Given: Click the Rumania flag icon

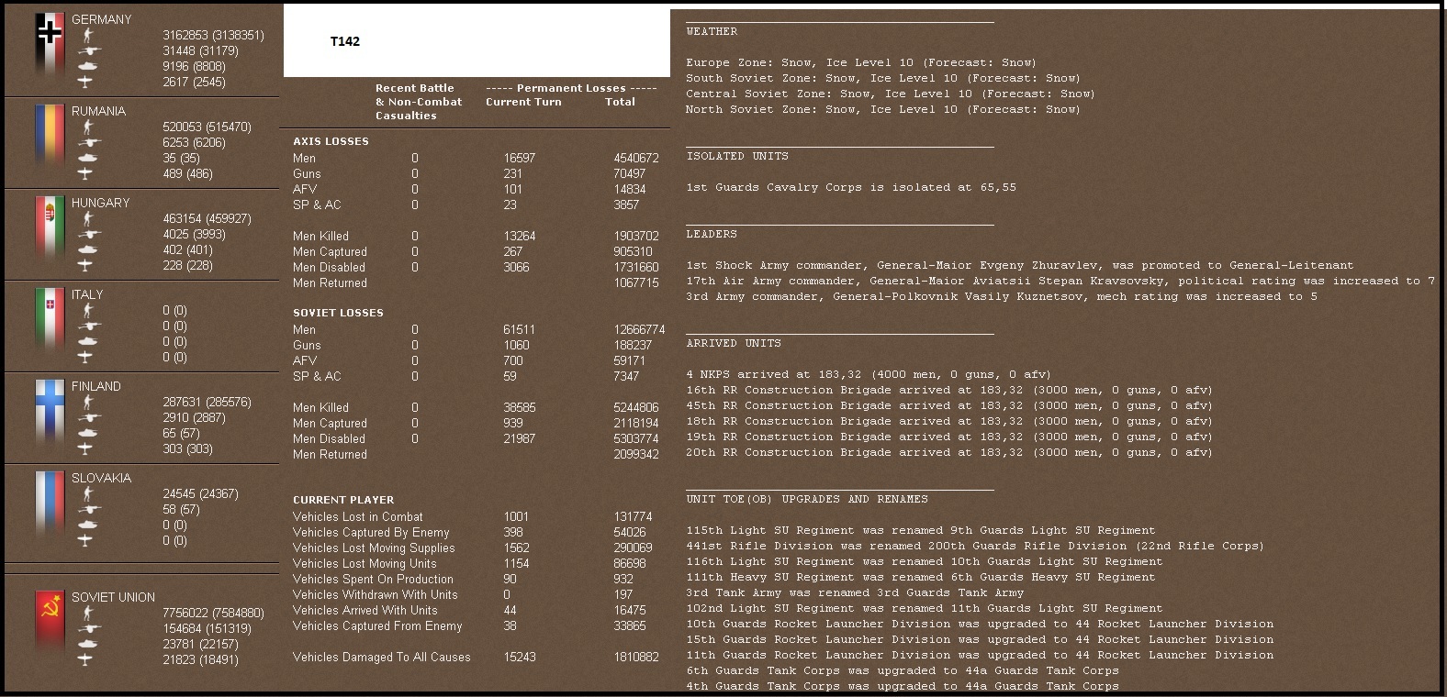Looking at the screenshot, I should pyautogui.click(x=50, y=138).
